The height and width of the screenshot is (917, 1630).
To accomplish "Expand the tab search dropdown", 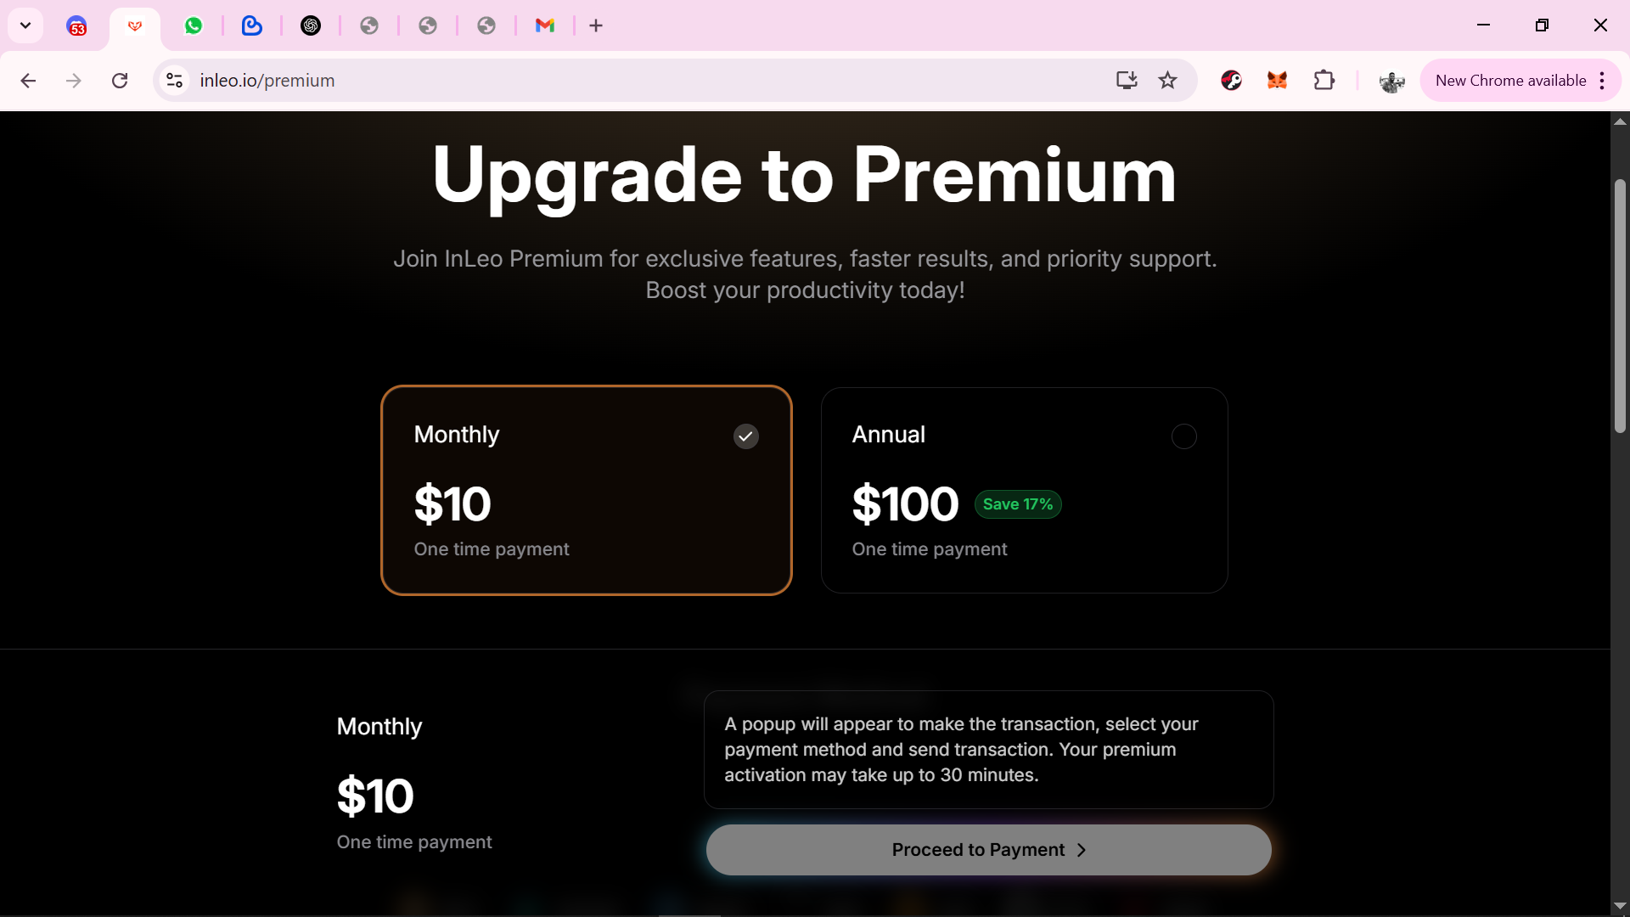I will [x=25, y=25].
